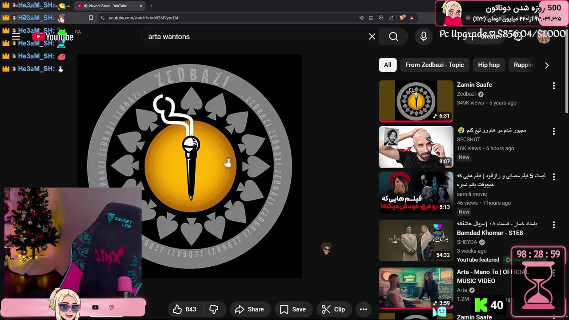Save video to a playlist
The height and width of the screenshot is (320, 569).
[x=293, y=309]
